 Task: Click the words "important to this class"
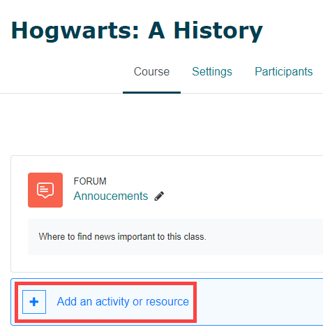(162, 237)
